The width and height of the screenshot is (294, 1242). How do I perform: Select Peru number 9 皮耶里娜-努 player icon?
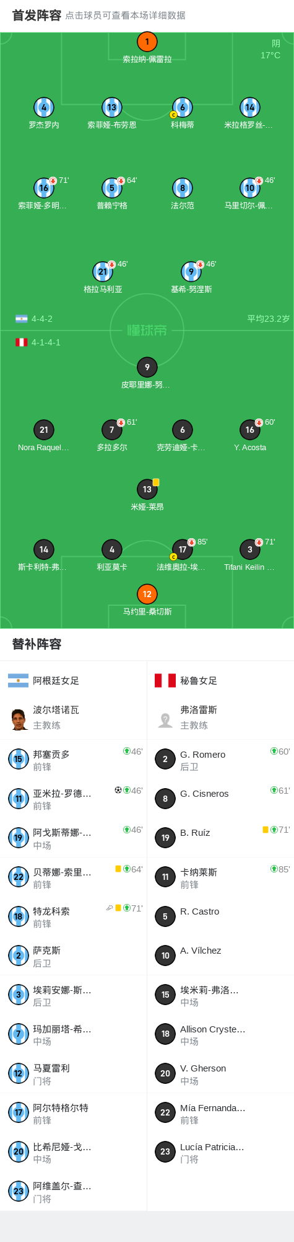147,367
